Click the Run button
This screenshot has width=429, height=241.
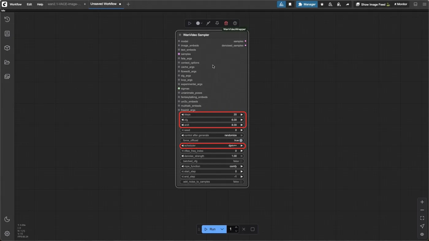pyautogui.click(x=210, y=229)
